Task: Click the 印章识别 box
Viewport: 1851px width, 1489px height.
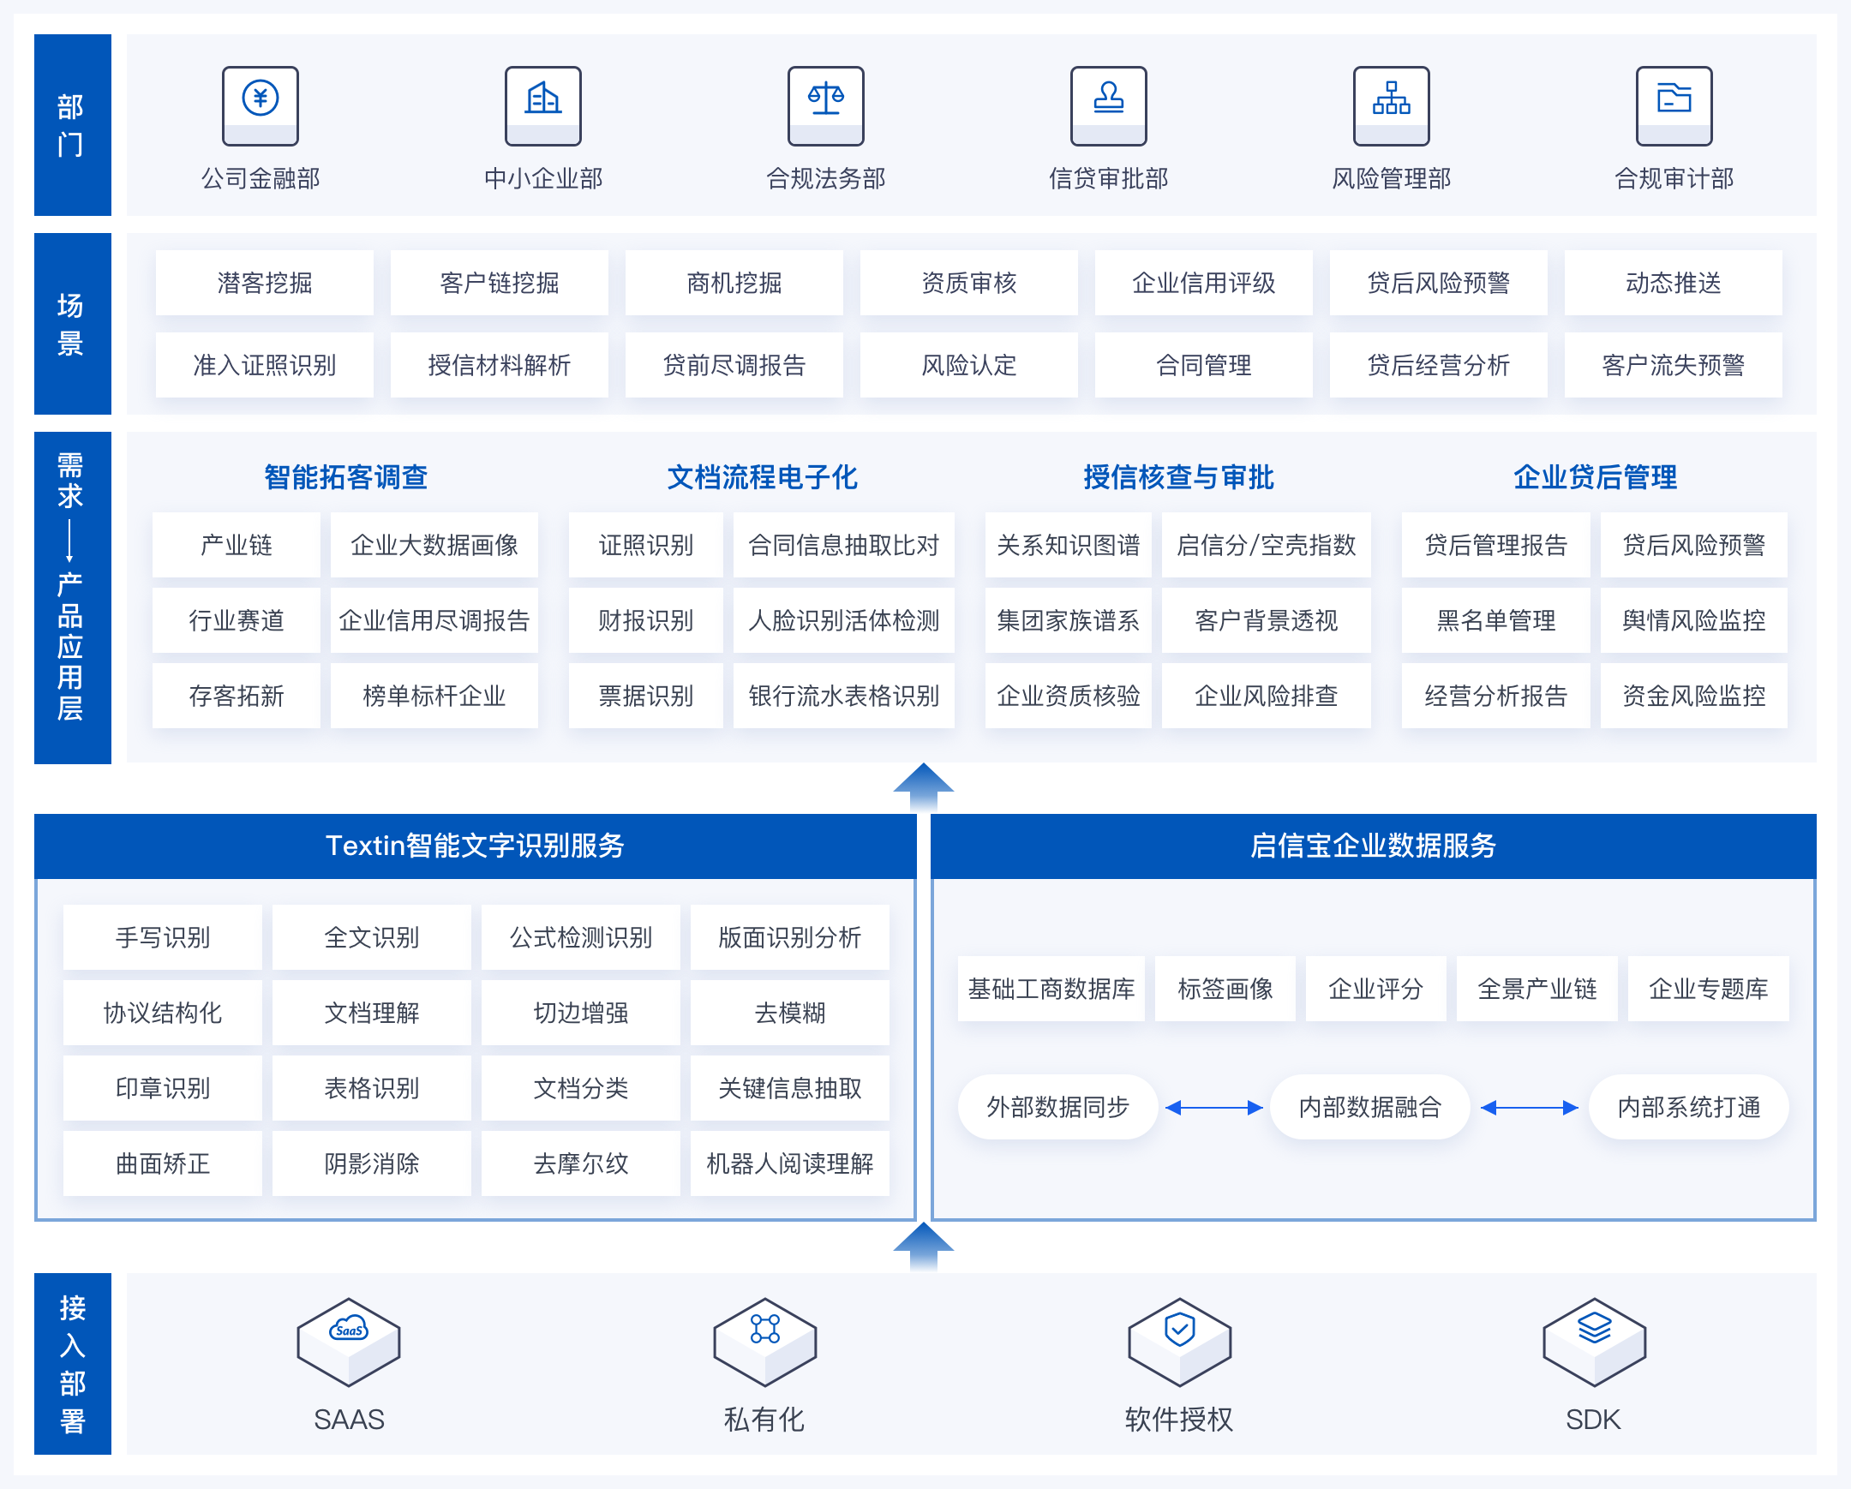Action: (162, 1088)
